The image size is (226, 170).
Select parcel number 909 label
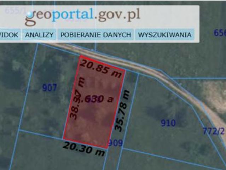115,143
